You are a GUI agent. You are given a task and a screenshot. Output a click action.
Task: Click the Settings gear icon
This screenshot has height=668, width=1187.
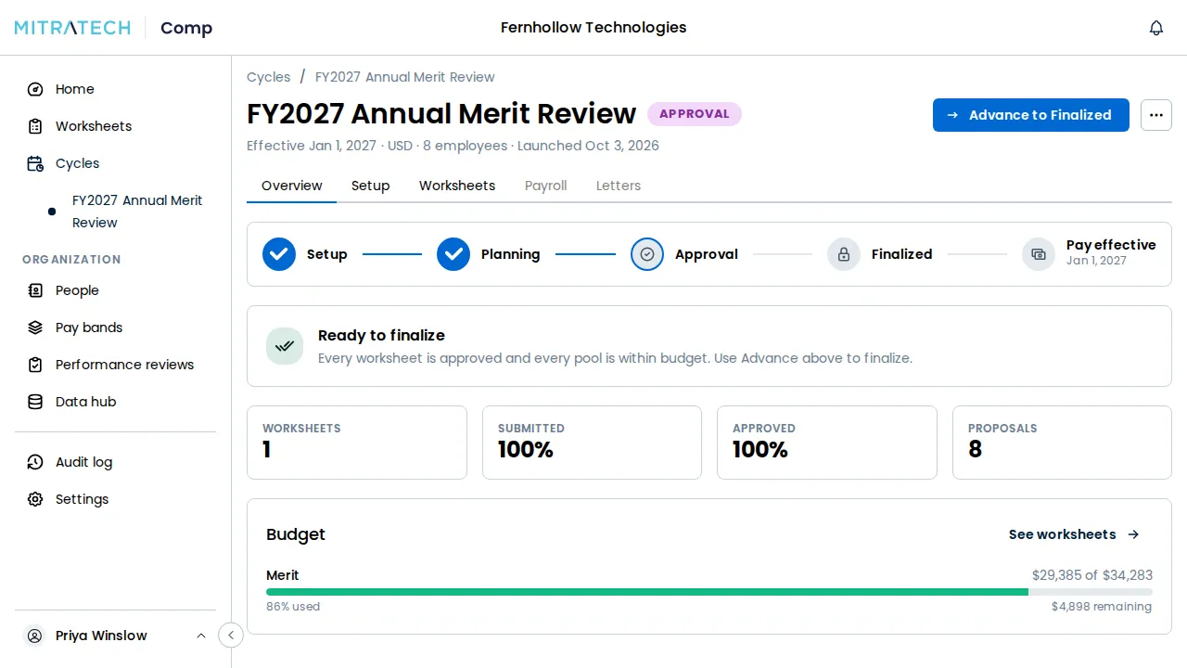pyautogui.click(x=35, y=499)
